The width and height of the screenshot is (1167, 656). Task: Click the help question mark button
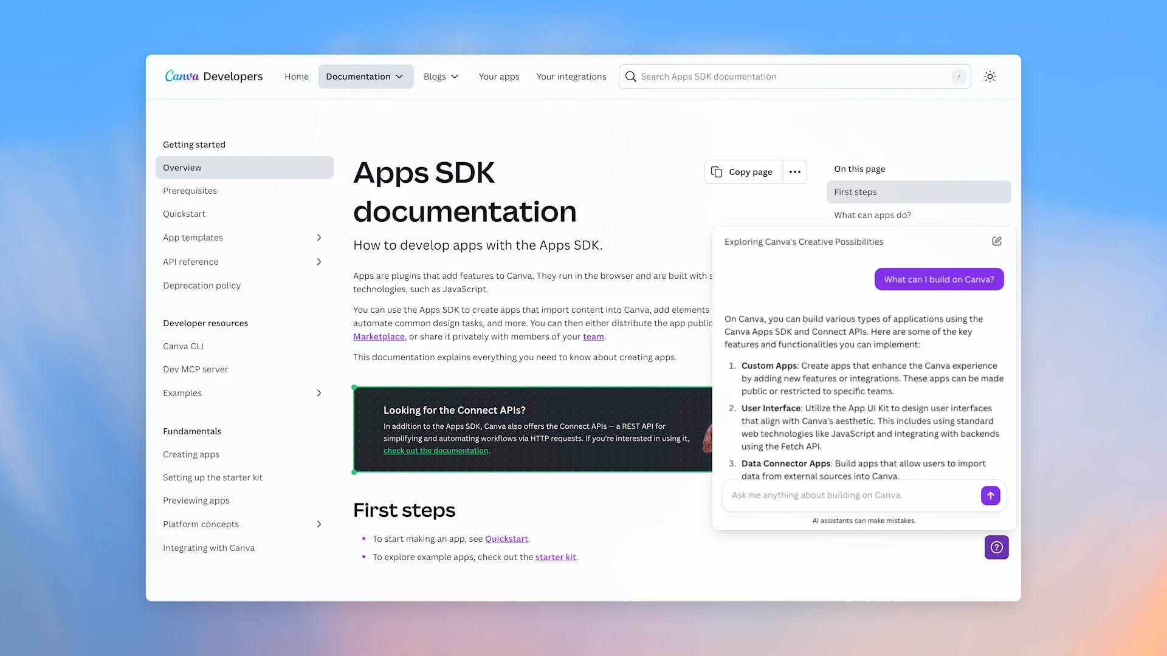tap(997, 547)
